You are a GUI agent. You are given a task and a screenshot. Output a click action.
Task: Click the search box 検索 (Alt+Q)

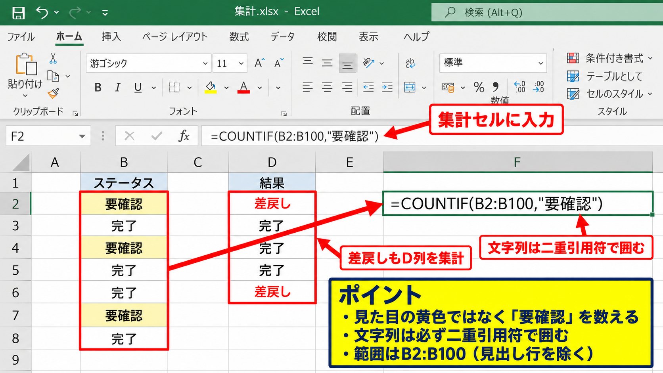[547, 12]
